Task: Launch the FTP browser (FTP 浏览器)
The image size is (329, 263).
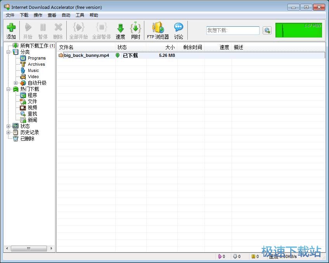Action: tap(158, 31)
